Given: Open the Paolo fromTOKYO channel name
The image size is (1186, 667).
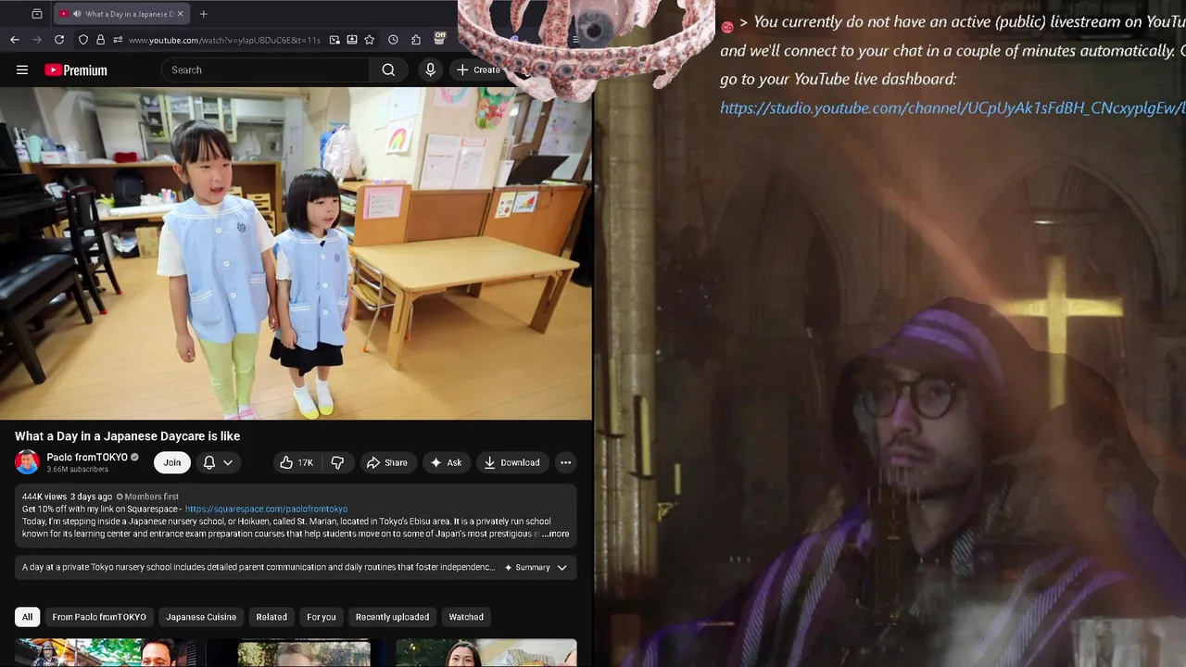Looking at the screenshot, I should pyautogui.click(x=87, y=458).
